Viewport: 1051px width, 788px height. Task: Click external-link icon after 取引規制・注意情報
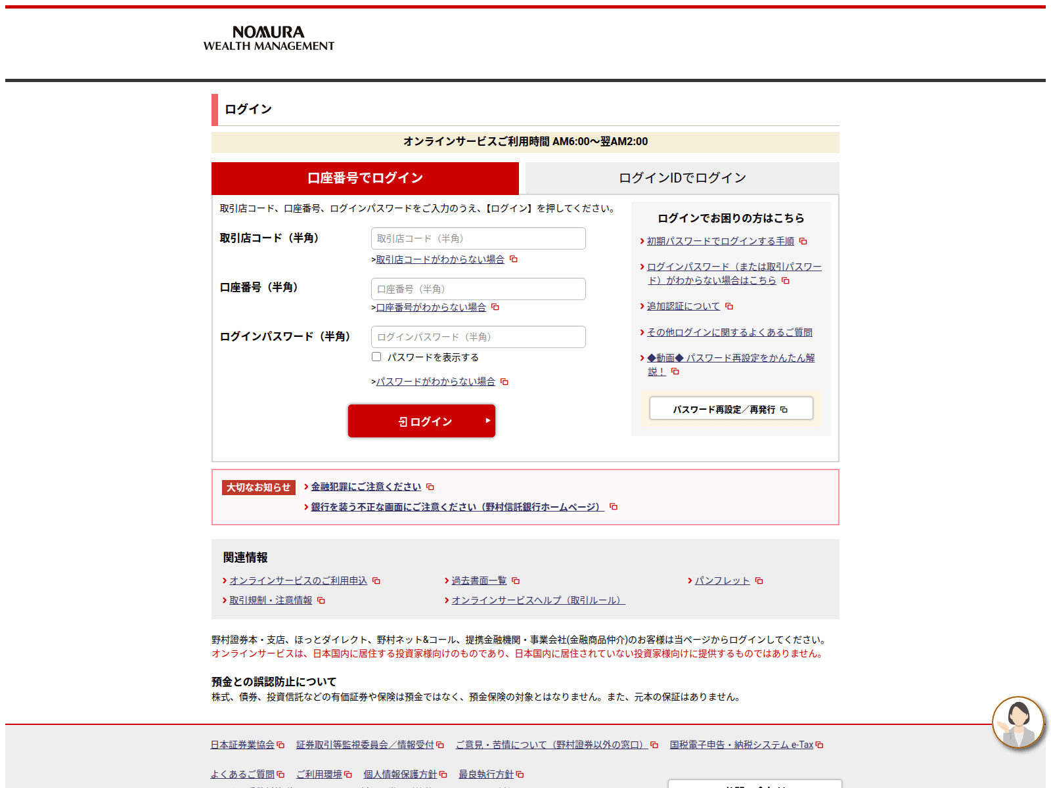(321, 601)
